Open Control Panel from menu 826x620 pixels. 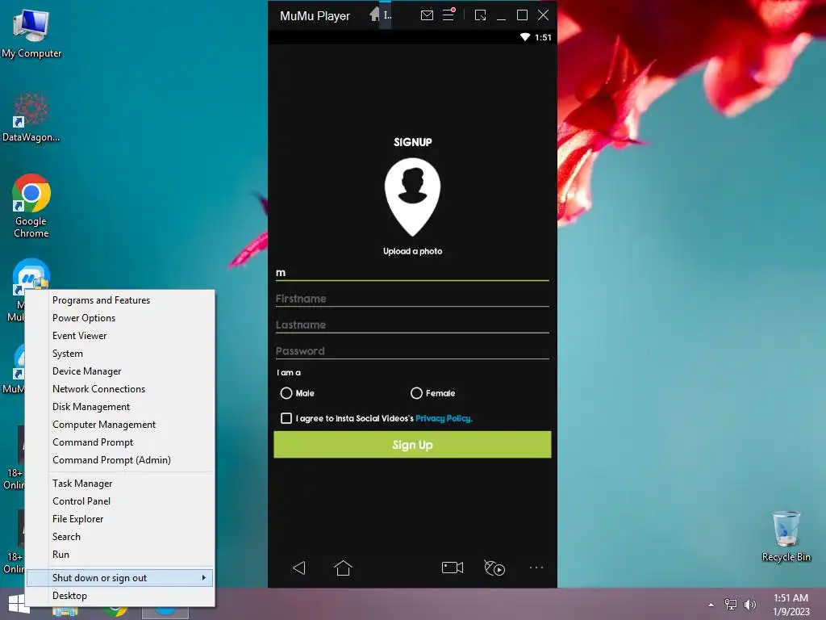pos(120,501)
